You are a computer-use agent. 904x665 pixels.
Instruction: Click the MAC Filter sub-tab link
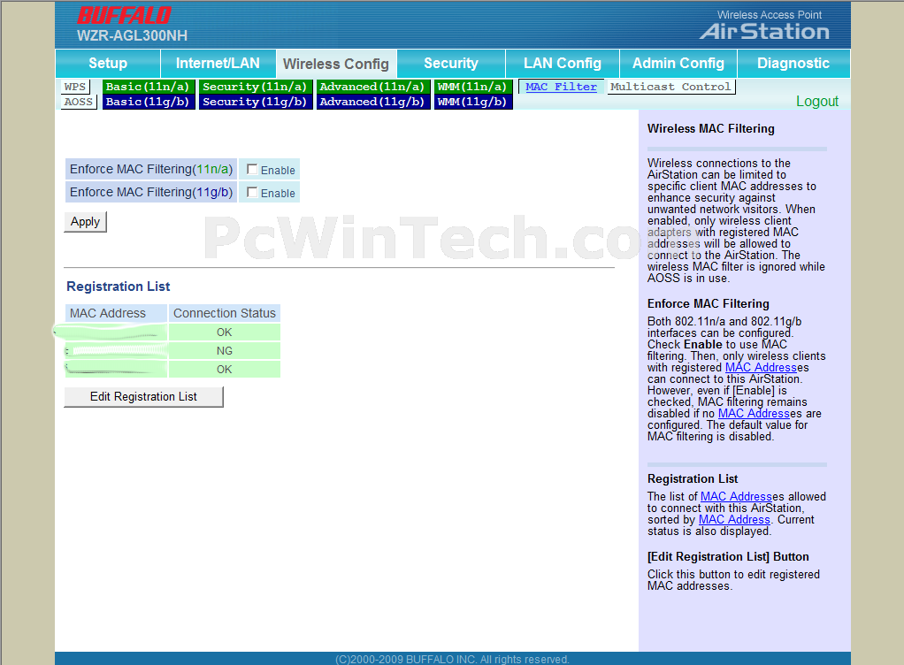pos(561,87)
